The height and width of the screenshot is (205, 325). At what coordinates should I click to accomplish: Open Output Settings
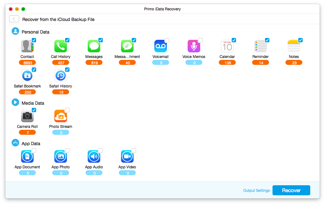pos(256,190)
